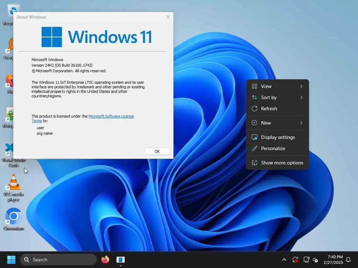358x268 pixels.
Task: Select Display settings in the context menu
Action: pos(277,137)
